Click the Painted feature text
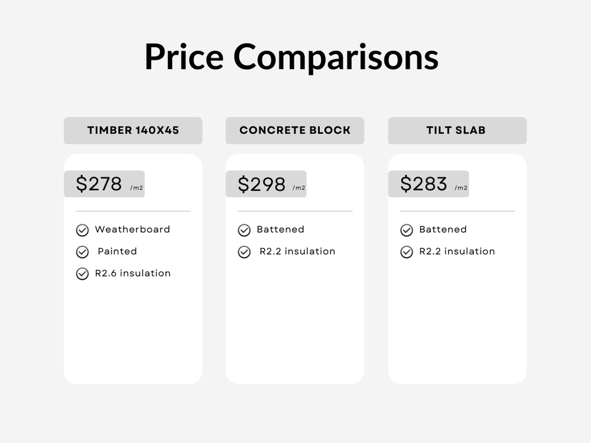 [117, 251]
